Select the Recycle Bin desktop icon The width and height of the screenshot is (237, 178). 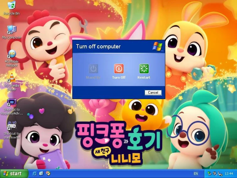pos(12,8)
